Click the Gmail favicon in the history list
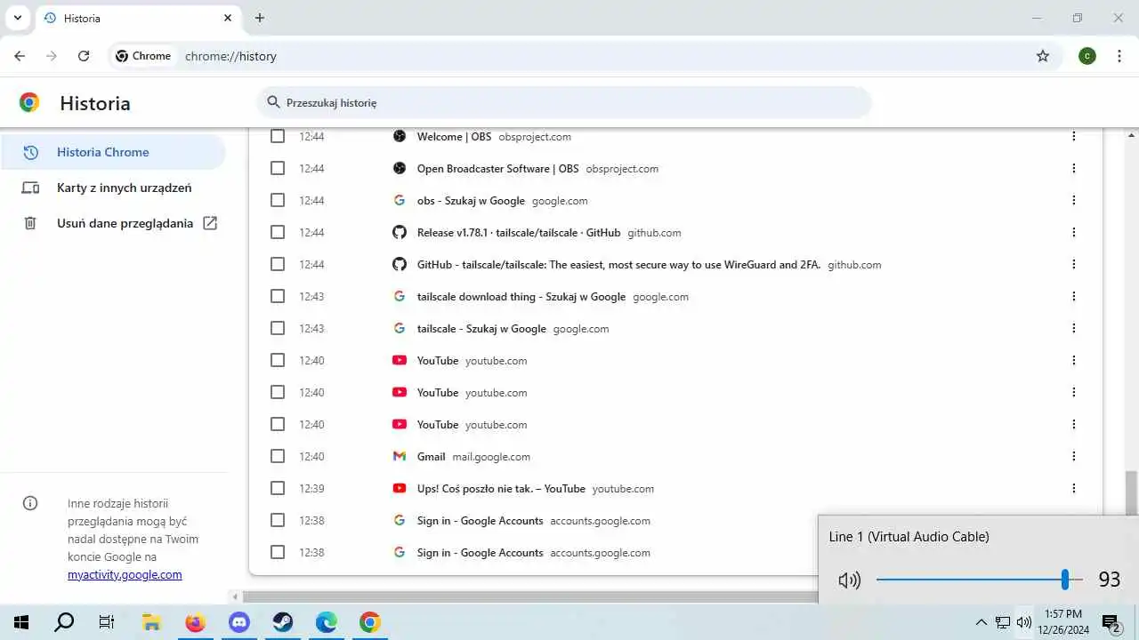The width and height of the screenshot is (1139, 640). click(400, 456)
